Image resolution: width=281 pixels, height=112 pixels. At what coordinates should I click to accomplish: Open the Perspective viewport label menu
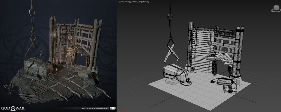pos(124,2)
